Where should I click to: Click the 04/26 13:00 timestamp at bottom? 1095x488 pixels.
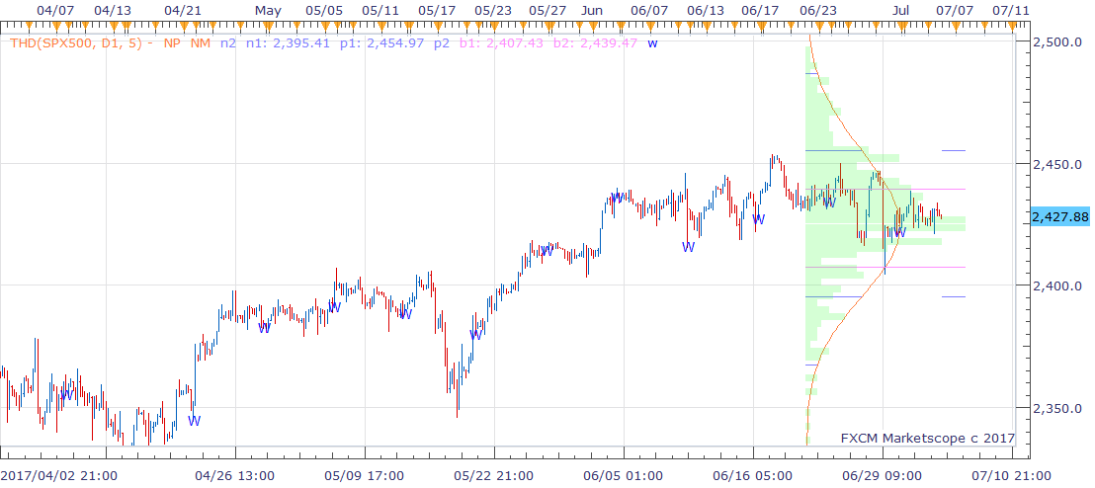click(234, 475)
